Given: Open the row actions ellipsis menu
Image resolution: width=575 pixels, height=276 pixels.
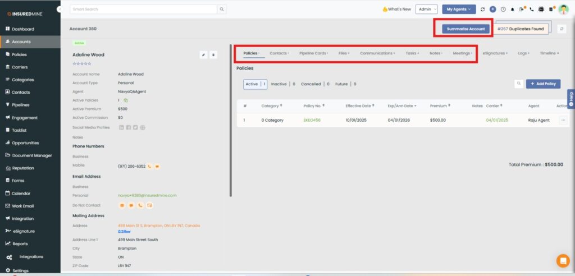Looking at the screenshot, I should tap(563, 120).
